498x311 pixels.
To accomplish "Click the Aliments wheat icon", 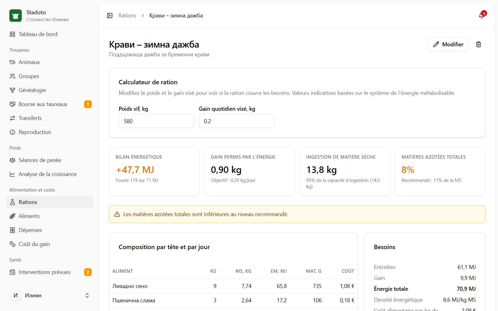I will point(12,216).
